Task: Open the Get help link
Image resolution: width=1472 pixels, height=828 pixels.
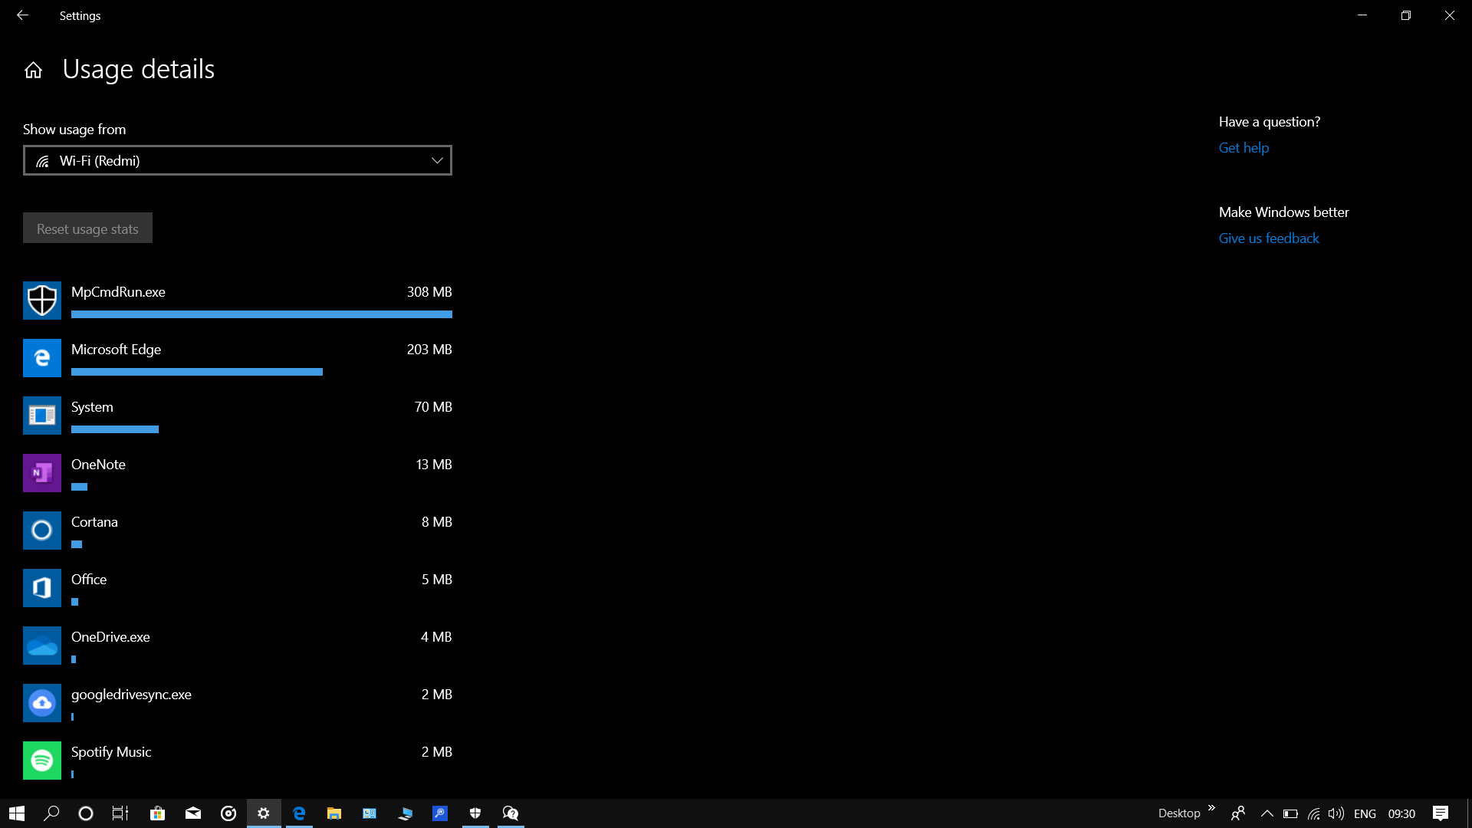Action: click(x=1244, y=148)
